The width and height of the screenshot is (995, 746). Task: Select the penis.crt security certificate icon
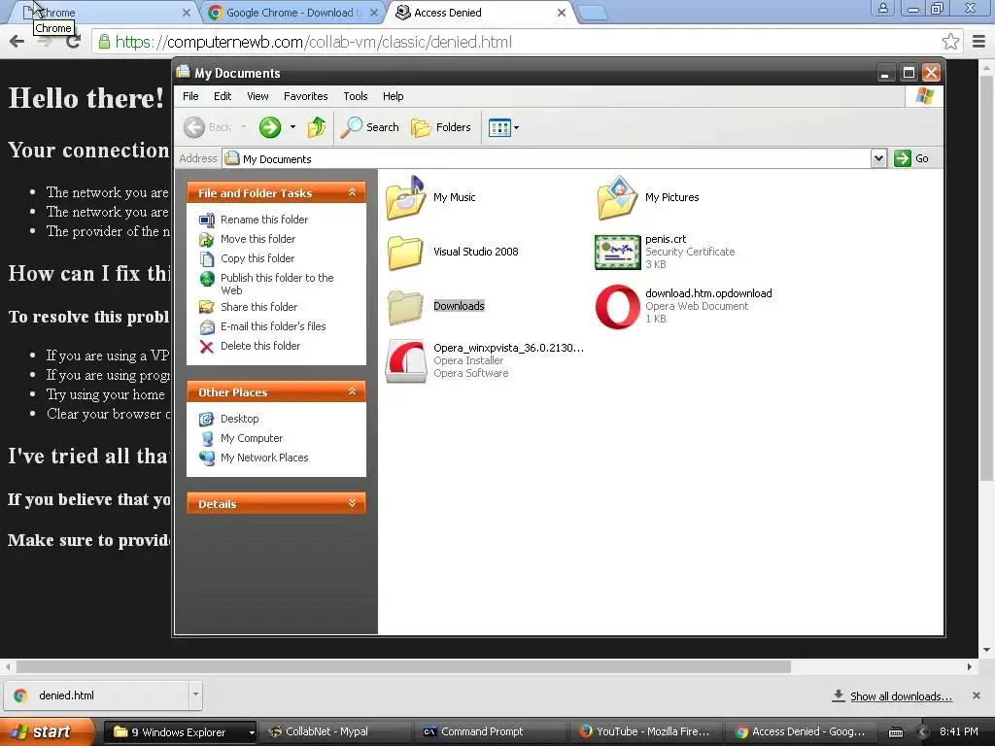pos(617,253)
